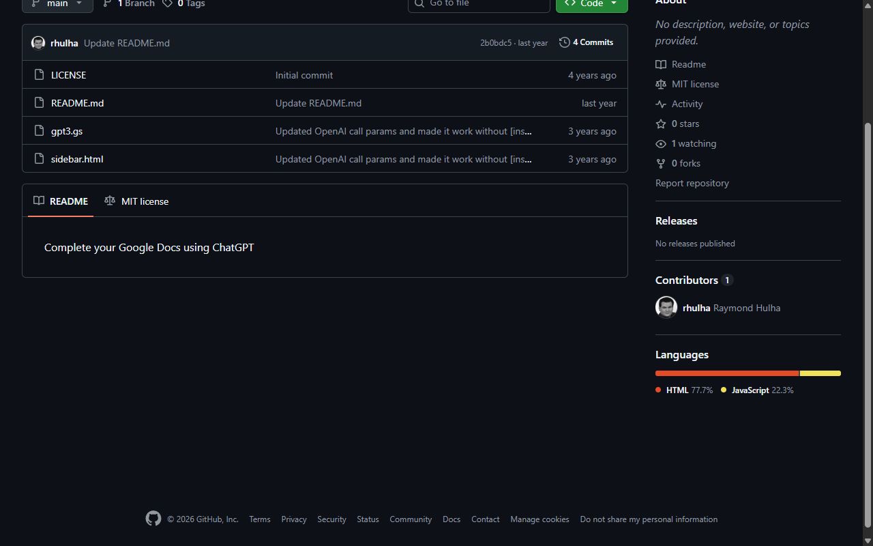Open the Releases heading link

pos(676,221)
